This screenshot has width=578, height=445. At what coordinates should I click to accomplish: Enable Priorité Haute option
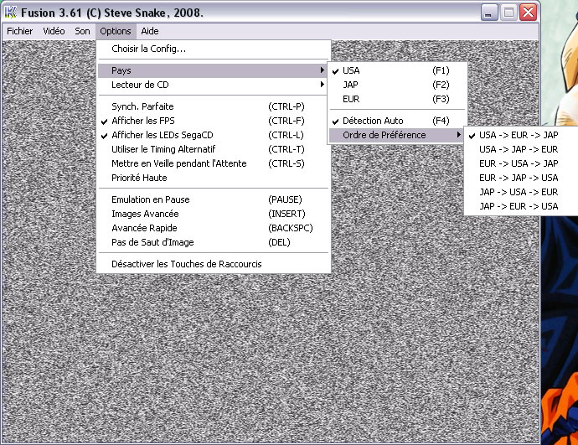pyautogui.click(x=214, y=178)
